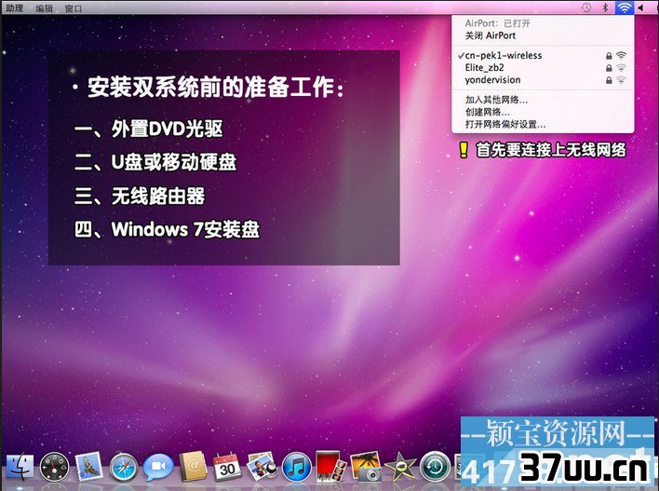Screen dimensions: 659x491
Task: Open iPhoto in the dock
Action: click(x=366, y=466)
